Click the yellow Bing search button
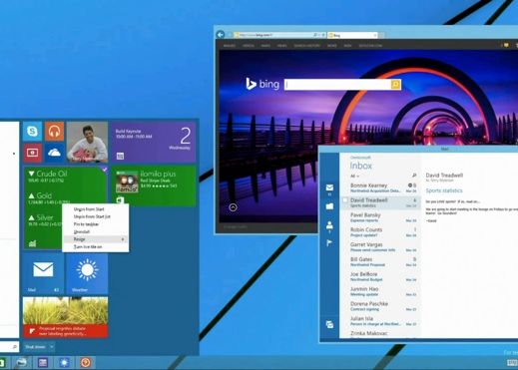The width and height of the screenshot is (518, 370). point(395,85)
